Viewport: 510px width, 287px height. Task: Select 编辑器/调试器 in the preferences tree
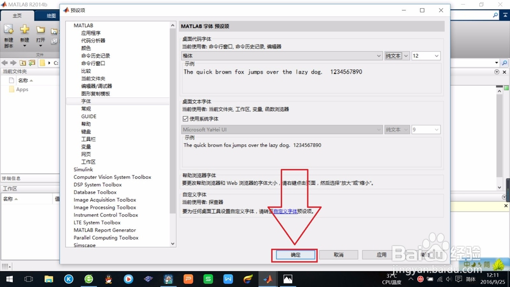point(96,86)
